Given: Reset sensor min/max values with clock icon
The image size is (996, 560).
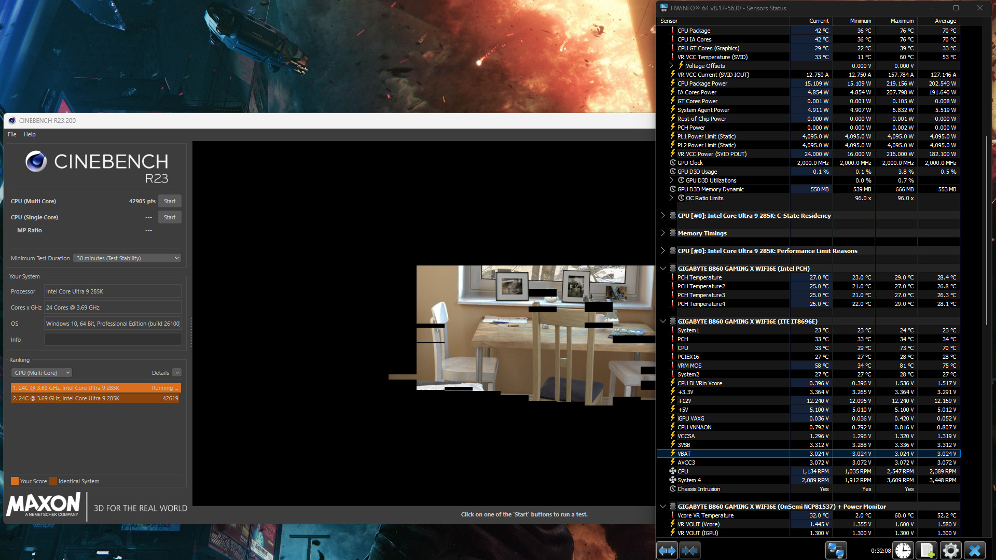Looking at the screenshot, I should tap(903, 550).
